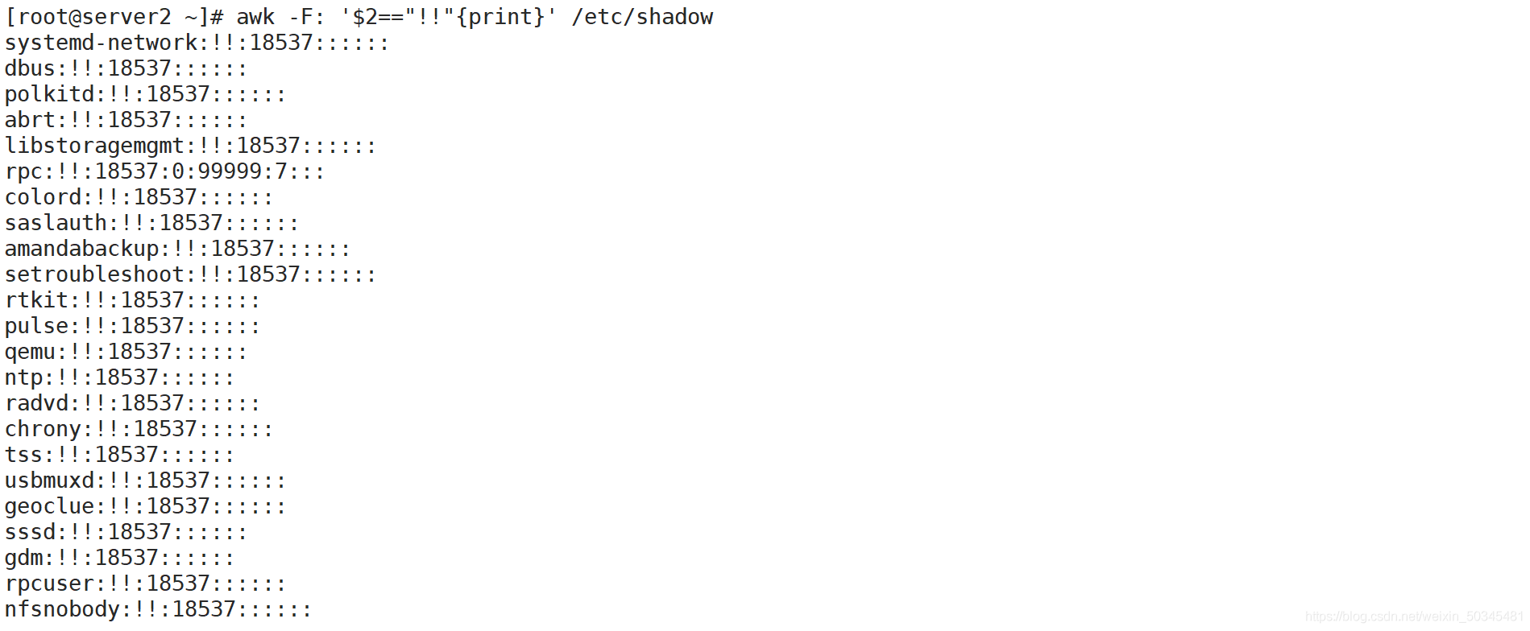
Task: Select the colord output line
Action: point(139,197)
